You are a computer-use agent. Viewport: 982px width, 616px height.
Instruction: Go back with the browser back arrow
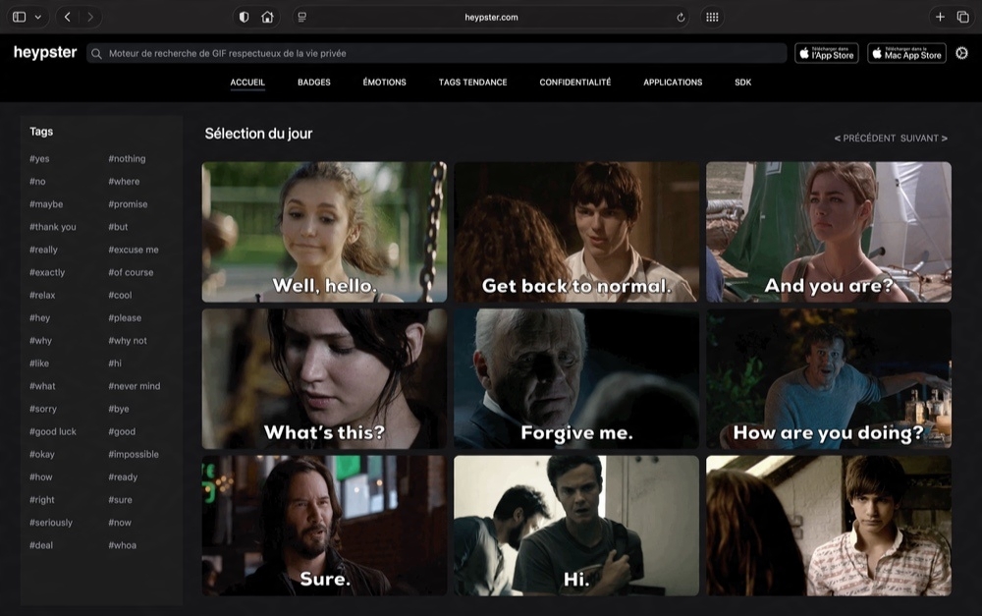coord(68,17)
